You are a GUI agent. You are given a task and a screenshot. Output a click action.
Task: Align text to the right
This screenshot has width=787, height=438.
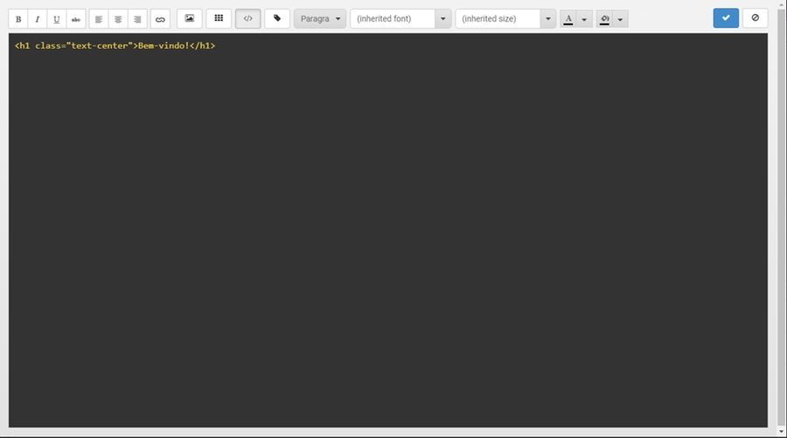pos(137,19)
